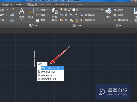Click the Offset tool icon
Screen dimensions: 137x102
click(12, 20)
